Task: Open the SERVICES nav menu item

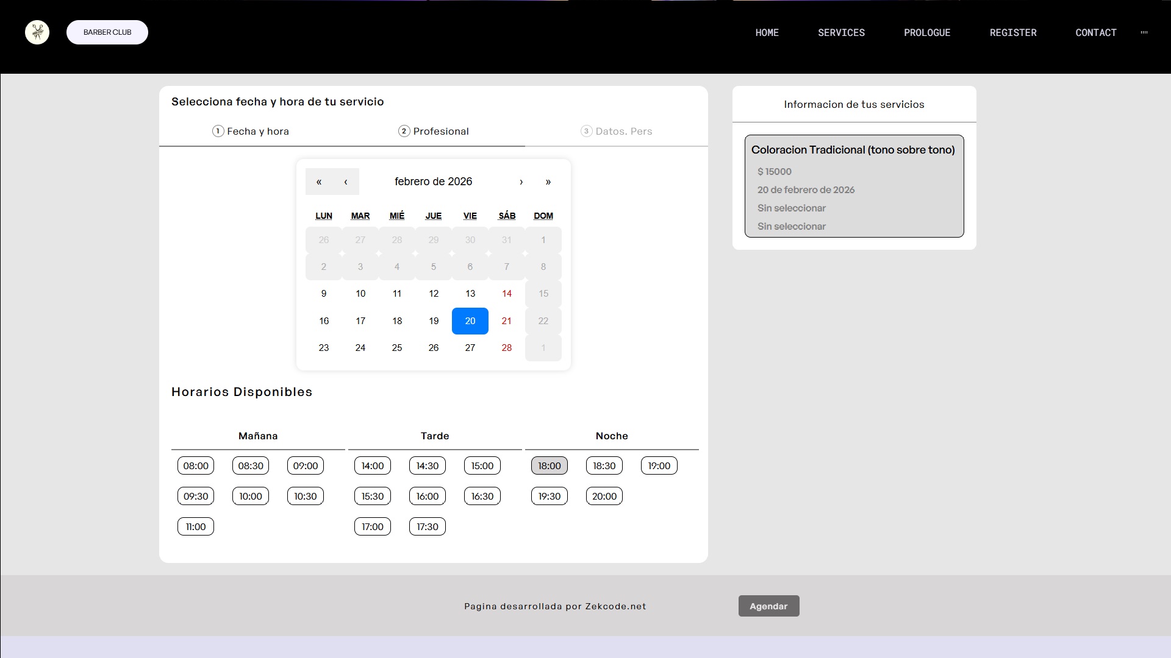Action: (841, 32)
